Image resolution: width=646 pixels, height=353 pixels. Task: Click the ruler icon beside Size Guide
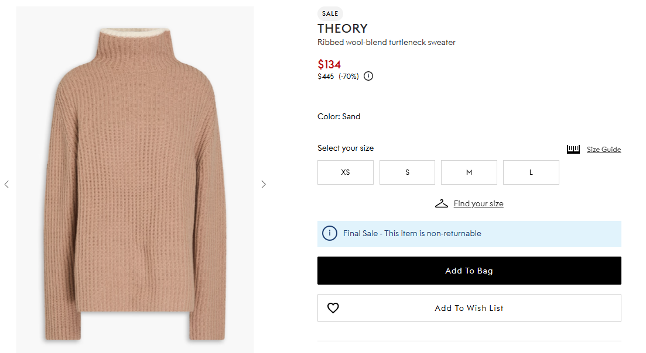click(x=573, y=149)
